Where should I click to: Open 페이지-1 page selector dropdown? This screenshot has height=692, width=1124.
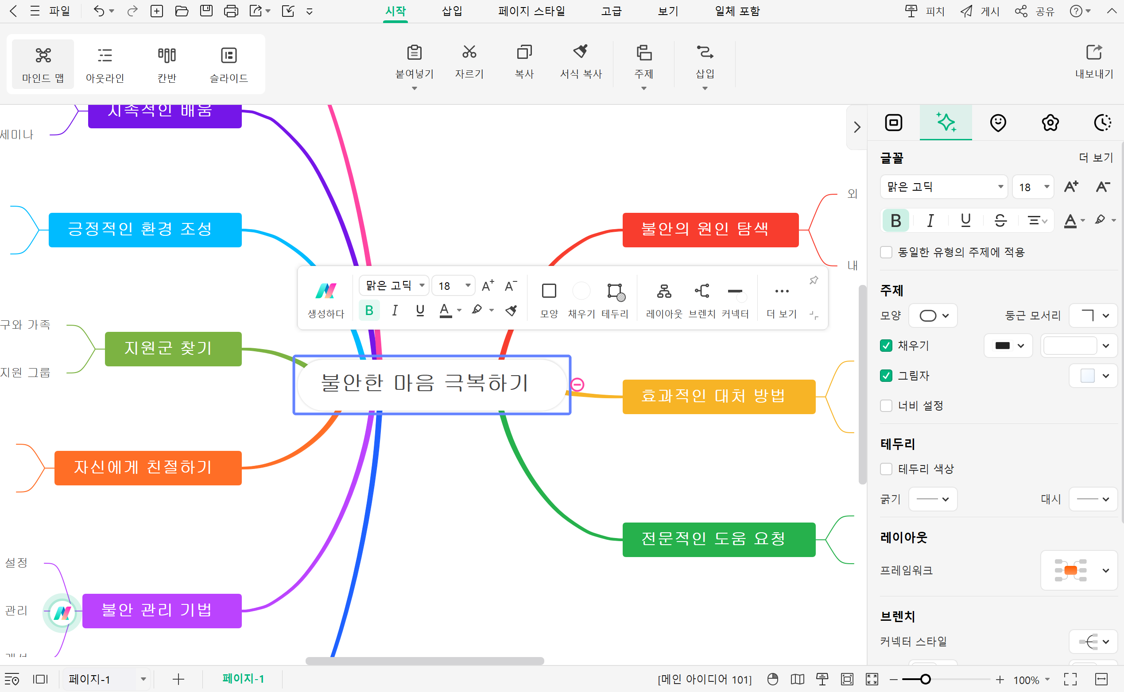coord(107,679)
